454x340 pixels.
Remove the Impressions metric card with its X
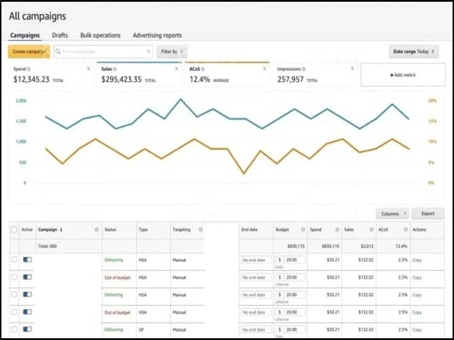(x=352, y=68)
